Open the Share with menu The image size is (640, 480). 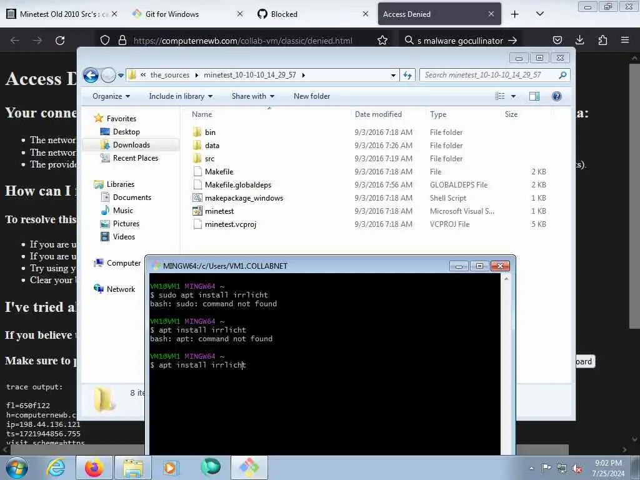coord(252,96)
